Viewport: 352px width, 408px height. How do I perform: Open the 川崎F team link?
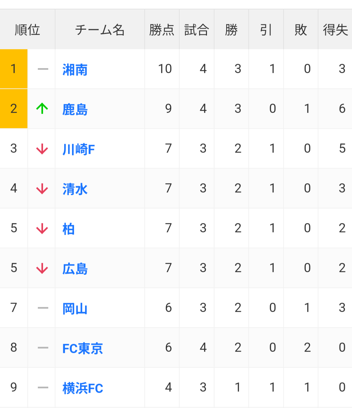click(79, 149)
